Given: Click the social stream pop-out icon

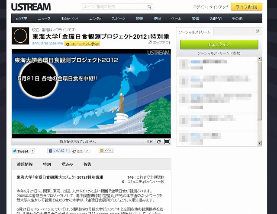Looking at the screenshot, I should [258, 31].
